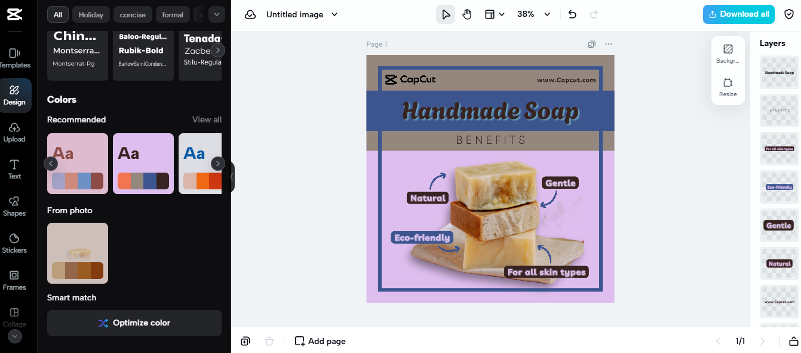The width and height of the screenshot is (801, 353).
Task: Click the Download all button
Action: point(738,14)
